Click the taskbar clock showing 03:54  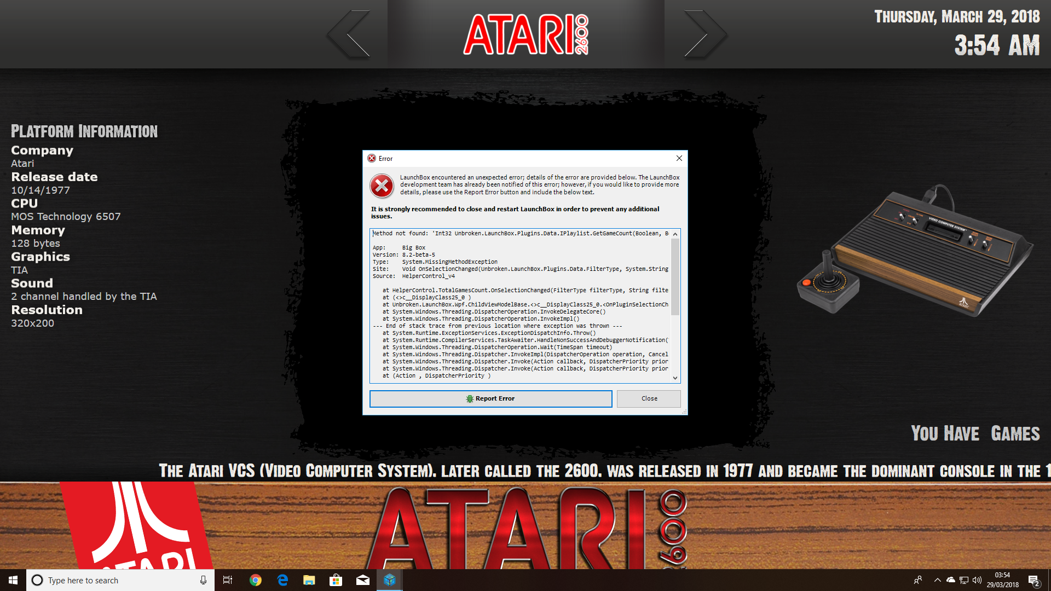1003,580
